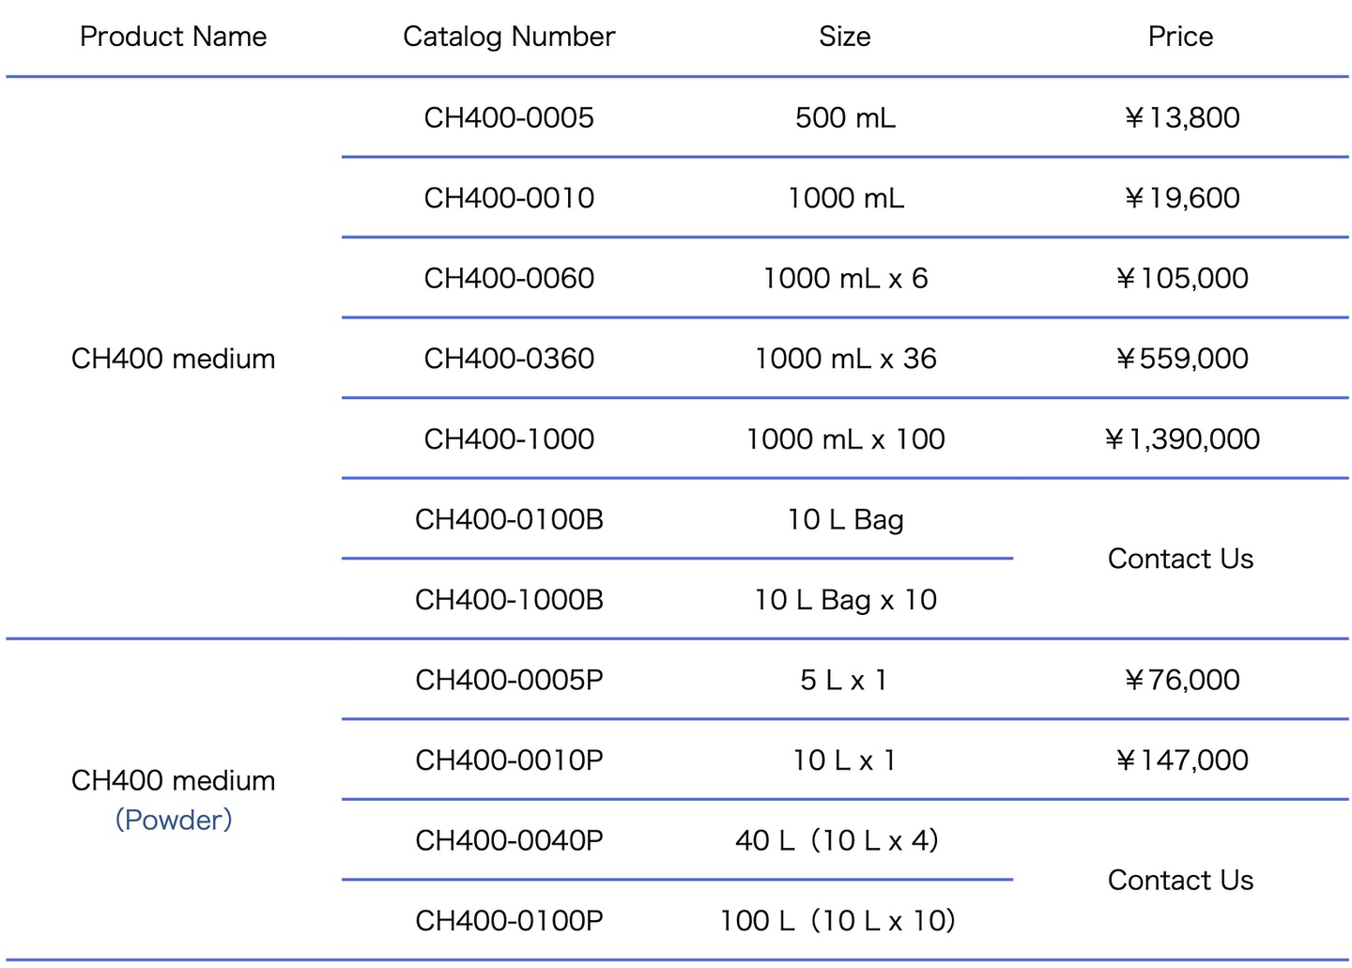Click the 1000 mL x 36 size cell

coord(845,359)
